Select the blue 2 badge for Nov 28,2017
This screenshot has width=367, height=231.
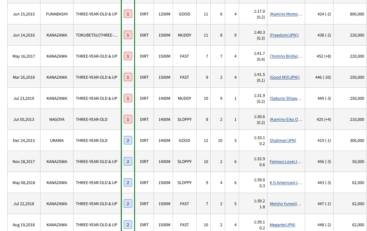(x=128, y=162)
